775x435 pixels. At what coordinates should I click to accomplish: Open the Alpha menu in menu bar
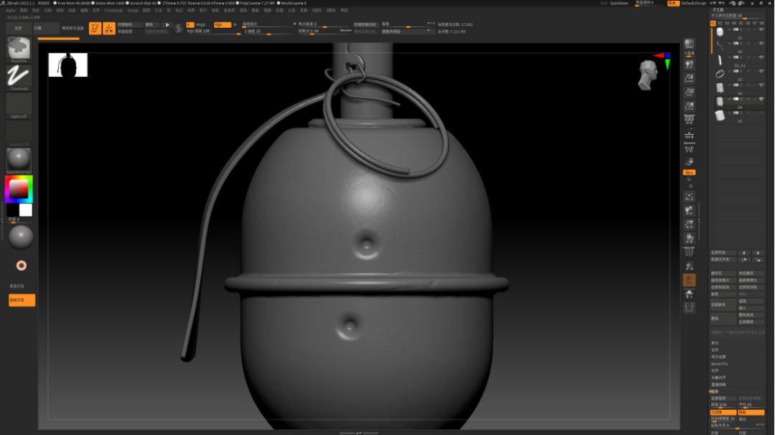pos(10,10)
